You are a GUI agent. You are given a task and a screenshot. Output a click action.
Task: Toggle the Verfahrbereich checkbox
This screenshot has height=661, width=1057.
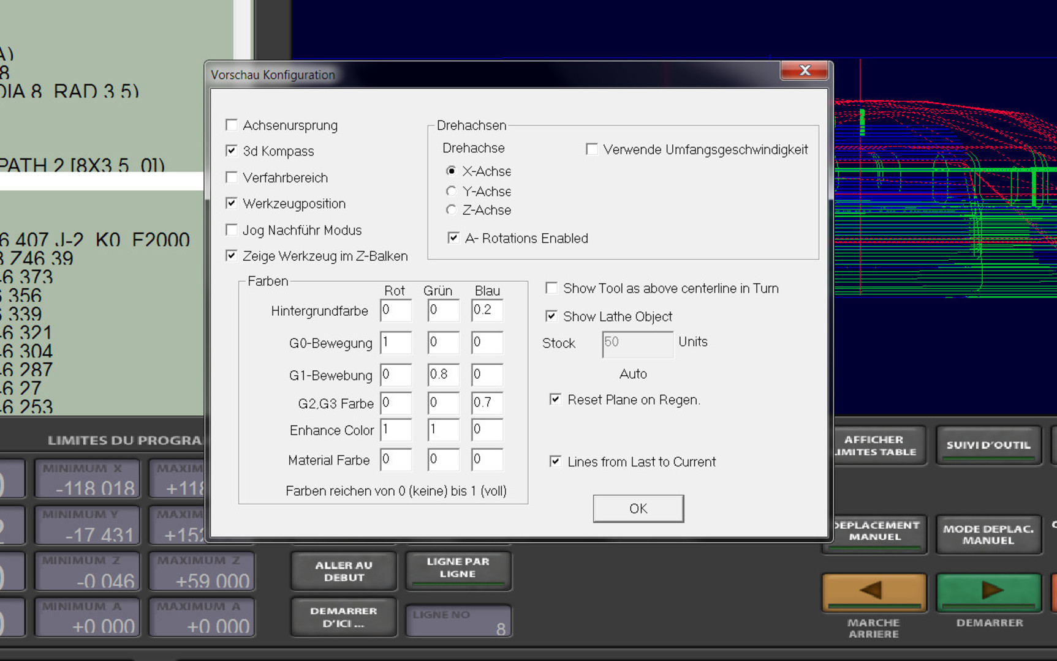coord(232,177)
